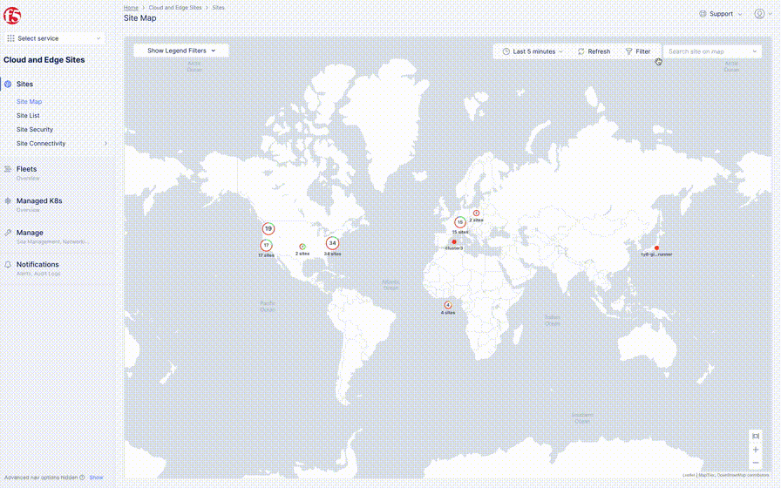
Task: Click the F5 logo
Action: pyautogui.click(x=12, y=16)
